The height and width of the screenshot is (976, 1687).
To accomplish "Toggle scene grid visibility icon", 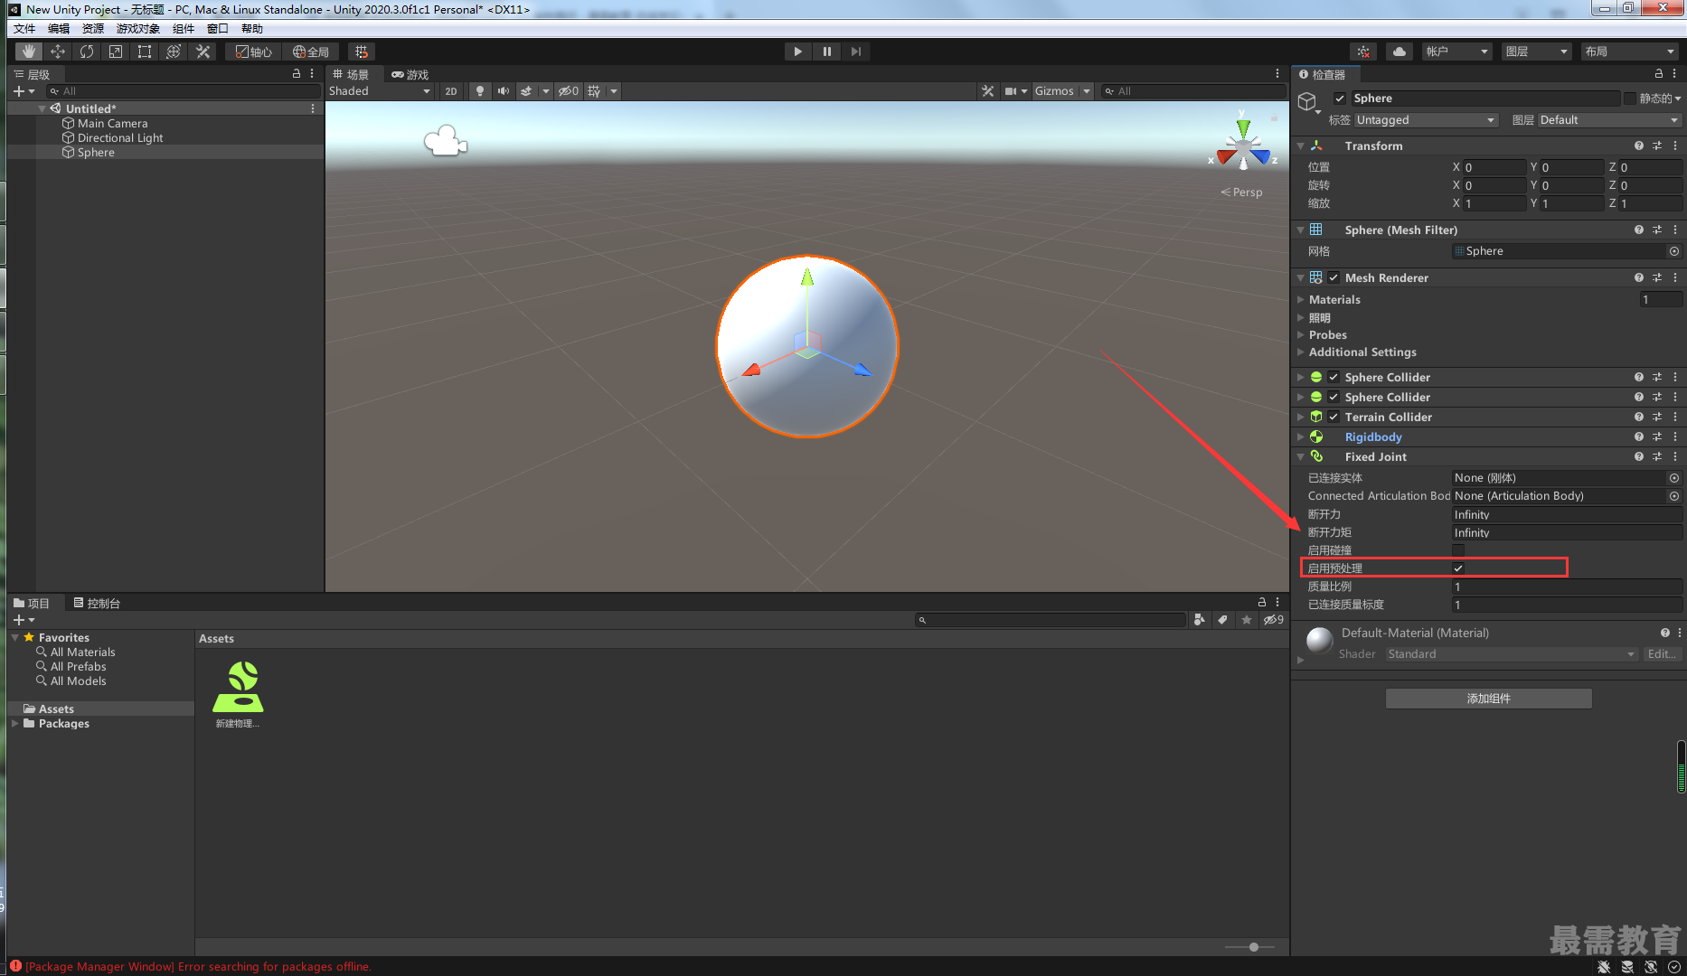I will point(594,91).
